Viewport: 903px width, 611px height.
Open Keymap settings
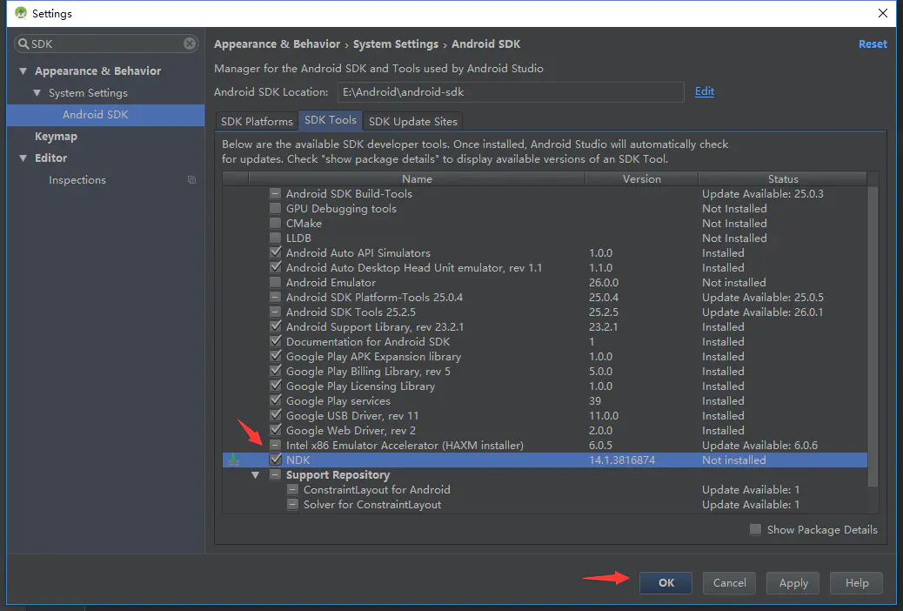pos(56,137)
